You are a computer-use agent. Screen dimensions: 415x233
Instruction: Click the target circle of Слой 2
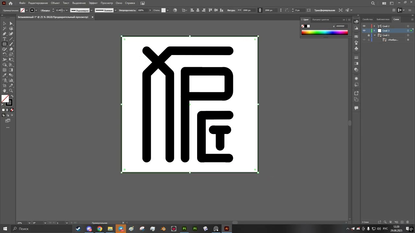(408, 26)
